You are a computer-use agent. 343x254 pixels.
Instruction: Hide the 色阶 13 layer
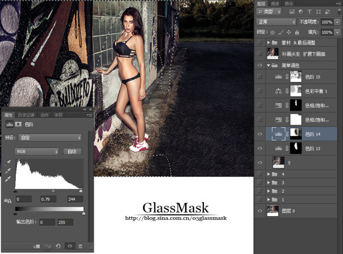click(x=259, y=148)
